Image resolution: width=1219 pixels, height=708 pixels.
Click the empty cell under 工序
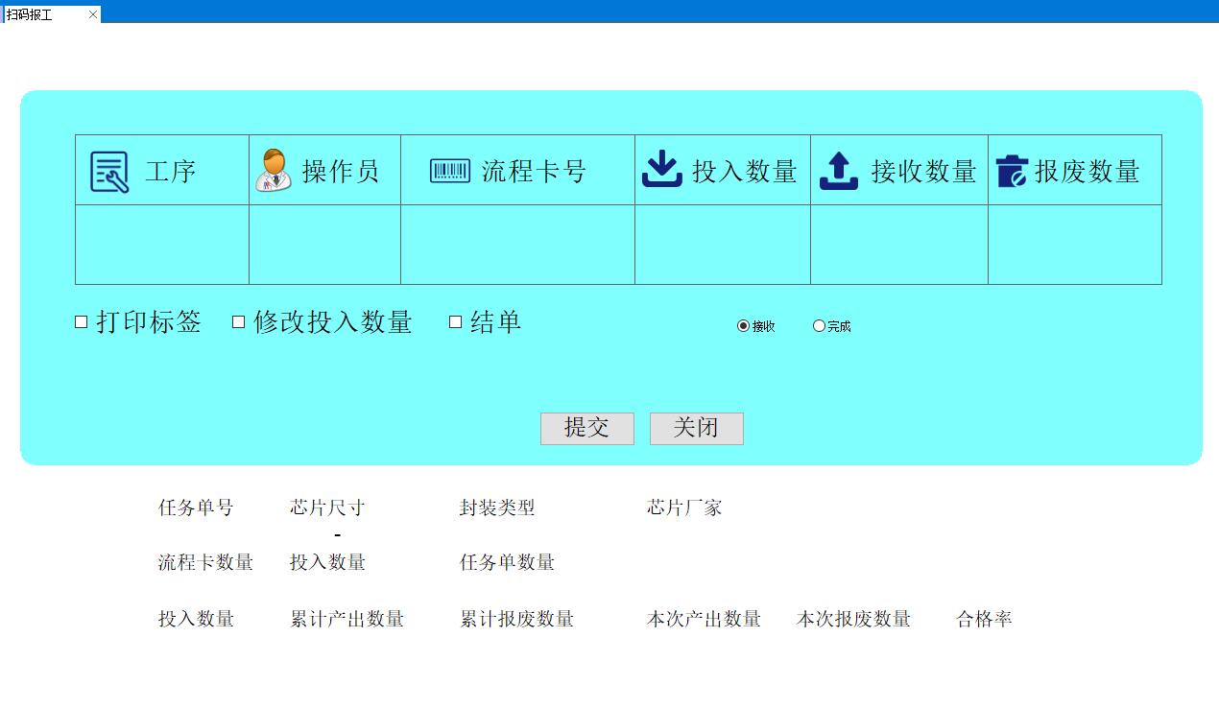(162, 245)
